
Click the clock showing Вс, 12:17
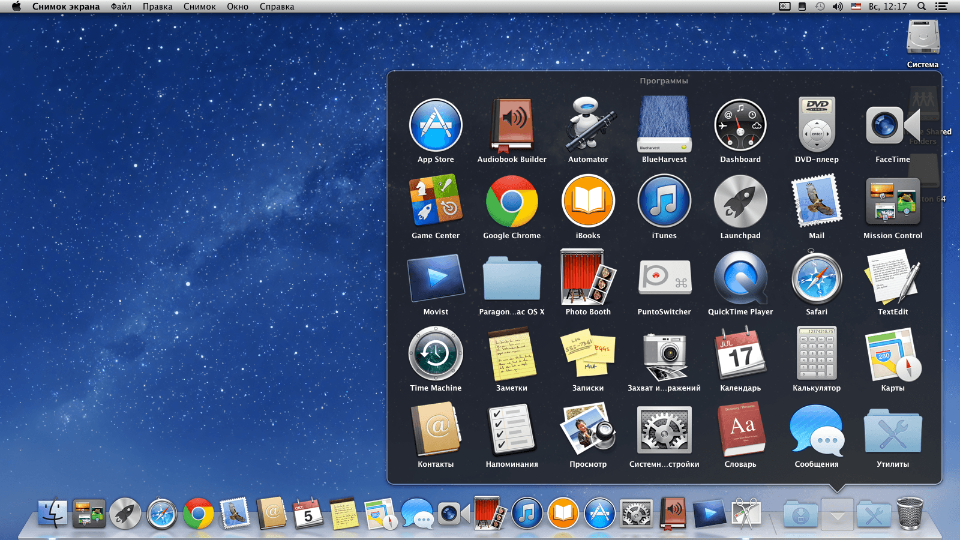888,7
